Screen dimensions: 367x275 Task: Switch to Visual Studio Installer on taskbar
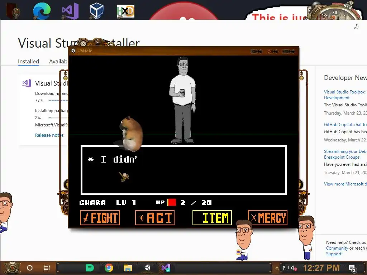(x=166, y=268)
